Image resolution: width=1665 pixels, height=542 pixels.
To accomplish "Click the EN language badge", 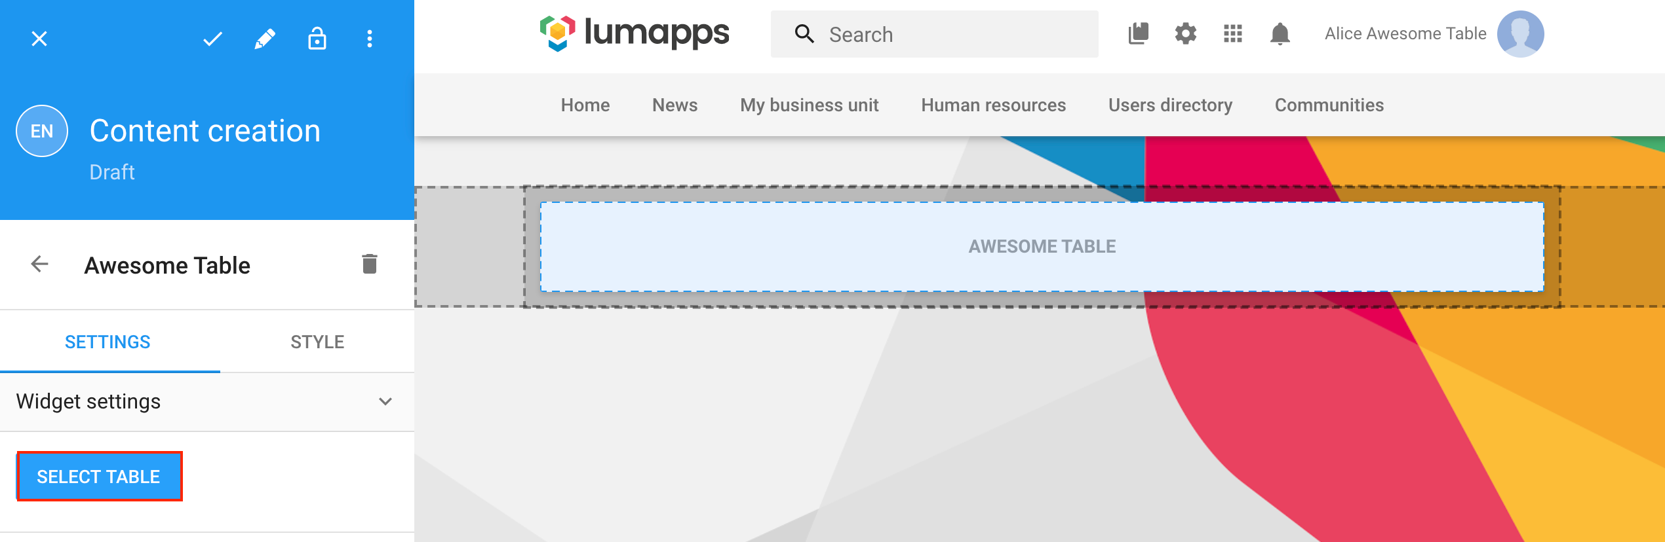I will [x=42, y=131].
